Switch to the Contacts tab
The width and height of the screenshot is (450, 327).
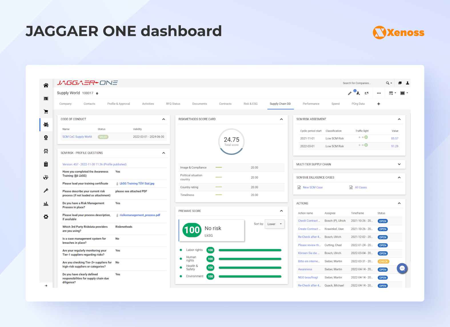coord(89,104)
